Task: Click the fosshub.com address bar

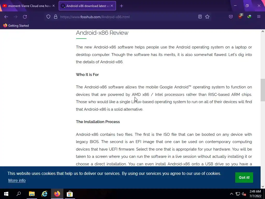Action: [128, 17]
